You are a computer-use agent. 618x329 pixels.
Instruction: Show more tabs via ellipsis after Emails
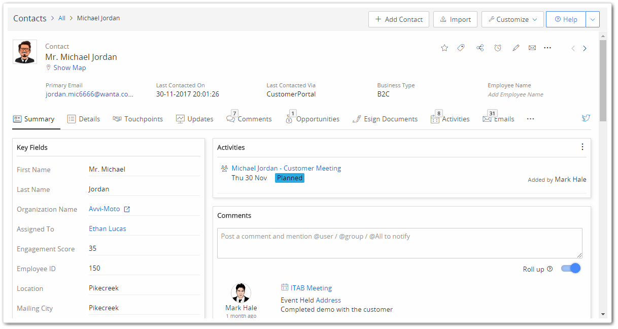pos(530,119)
